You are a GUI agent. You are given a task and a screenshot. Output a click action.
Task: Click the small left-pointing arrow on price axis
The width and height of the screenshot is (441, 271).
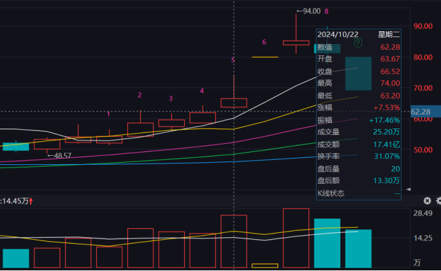tap(408, 188)
